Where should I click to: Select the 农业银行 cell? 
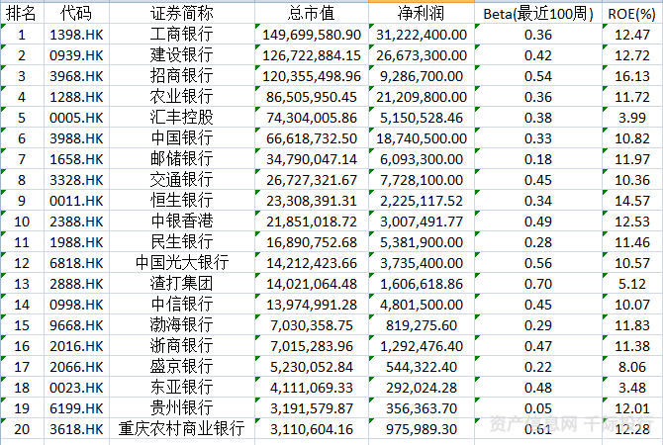(182, 96)
